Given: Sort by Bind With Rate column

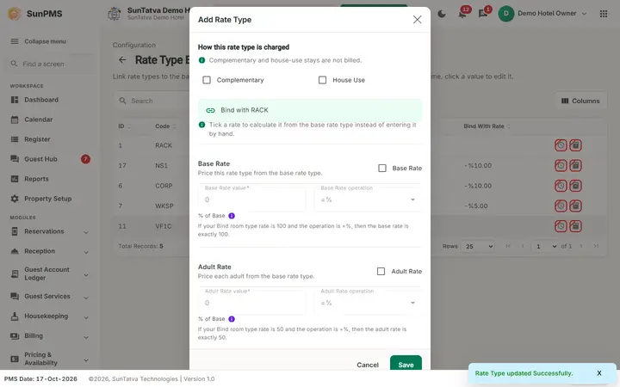Looking at the screenshot, I should pyautogui.click(x=487, y=126).
